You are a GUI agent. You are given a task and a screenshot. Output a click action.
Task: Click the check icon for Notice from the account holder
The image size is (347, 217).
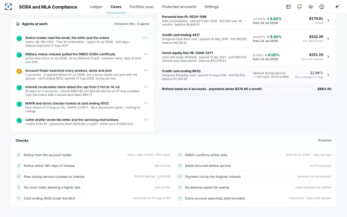click(19, 155)
